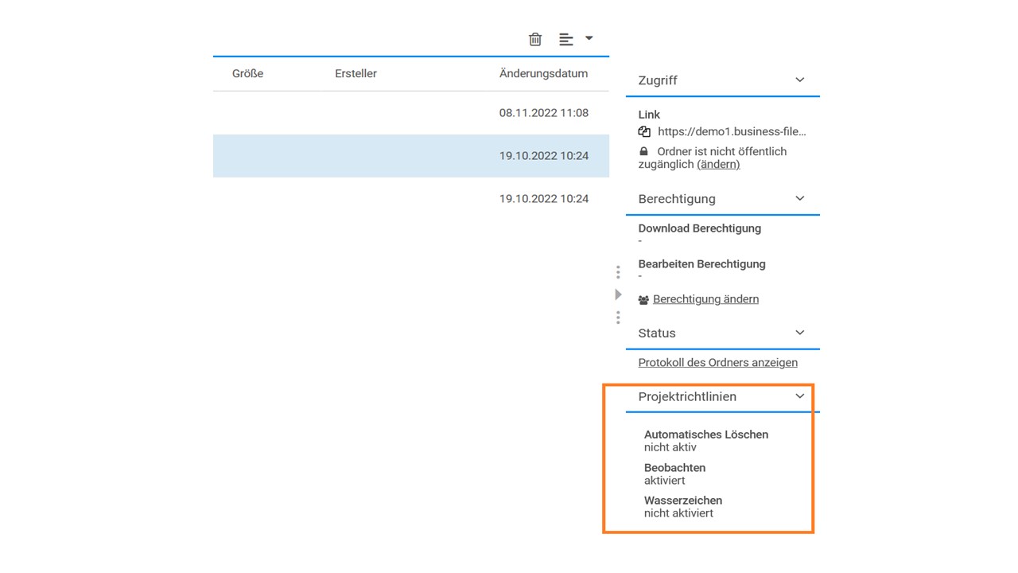The image size is (1018, 573).
Task: Sort by the Größe column header
Action: coord(247,73)
